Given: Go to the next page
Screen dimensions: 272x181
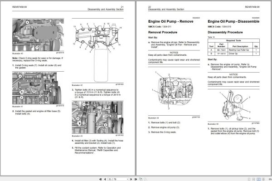Looking at the screenshot, I should coord(131,179).
